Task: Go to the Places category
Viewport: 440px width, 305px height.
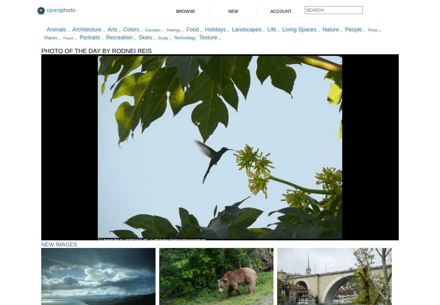Action: click(x=51, y=38)
